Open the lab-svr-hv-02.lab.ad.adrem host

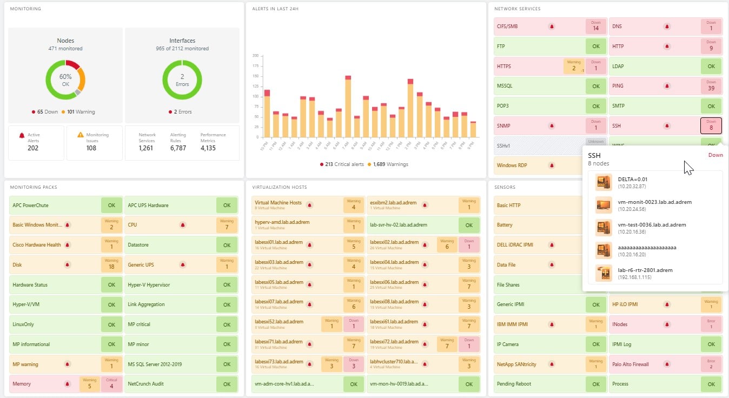[423, 225]
